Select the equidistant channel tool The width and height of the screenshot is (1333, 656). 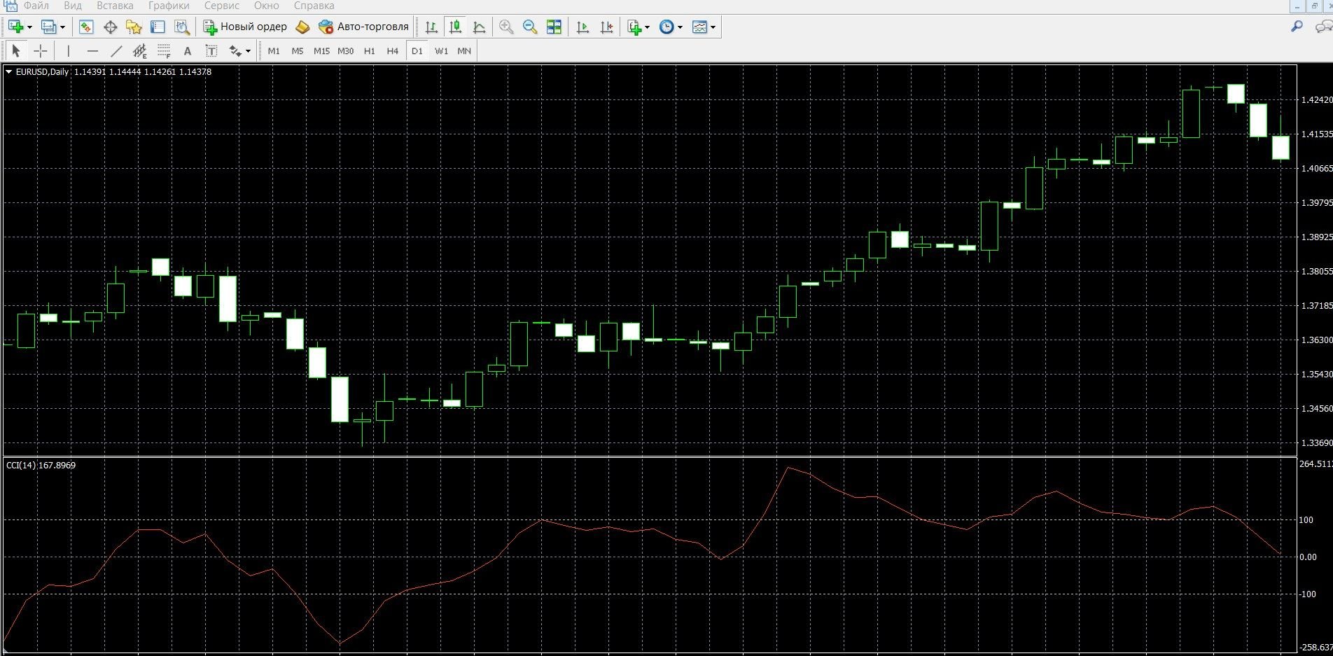click(x=140, y=51)
